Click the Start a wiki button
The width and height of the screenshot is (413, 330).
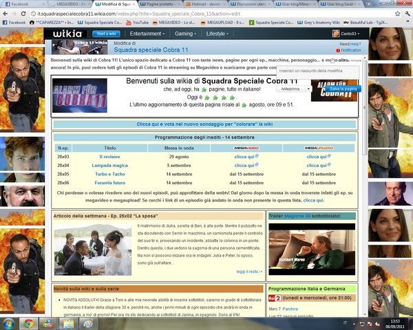click(106, 34)
